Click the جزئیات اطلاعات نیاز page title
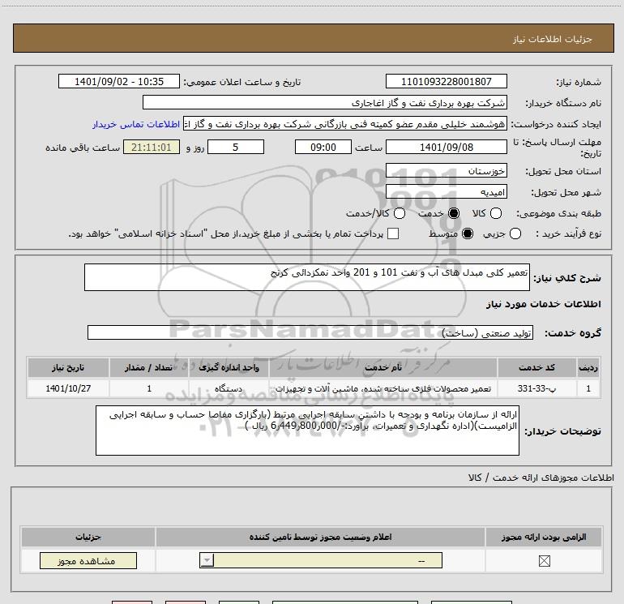 pos(553,39)
